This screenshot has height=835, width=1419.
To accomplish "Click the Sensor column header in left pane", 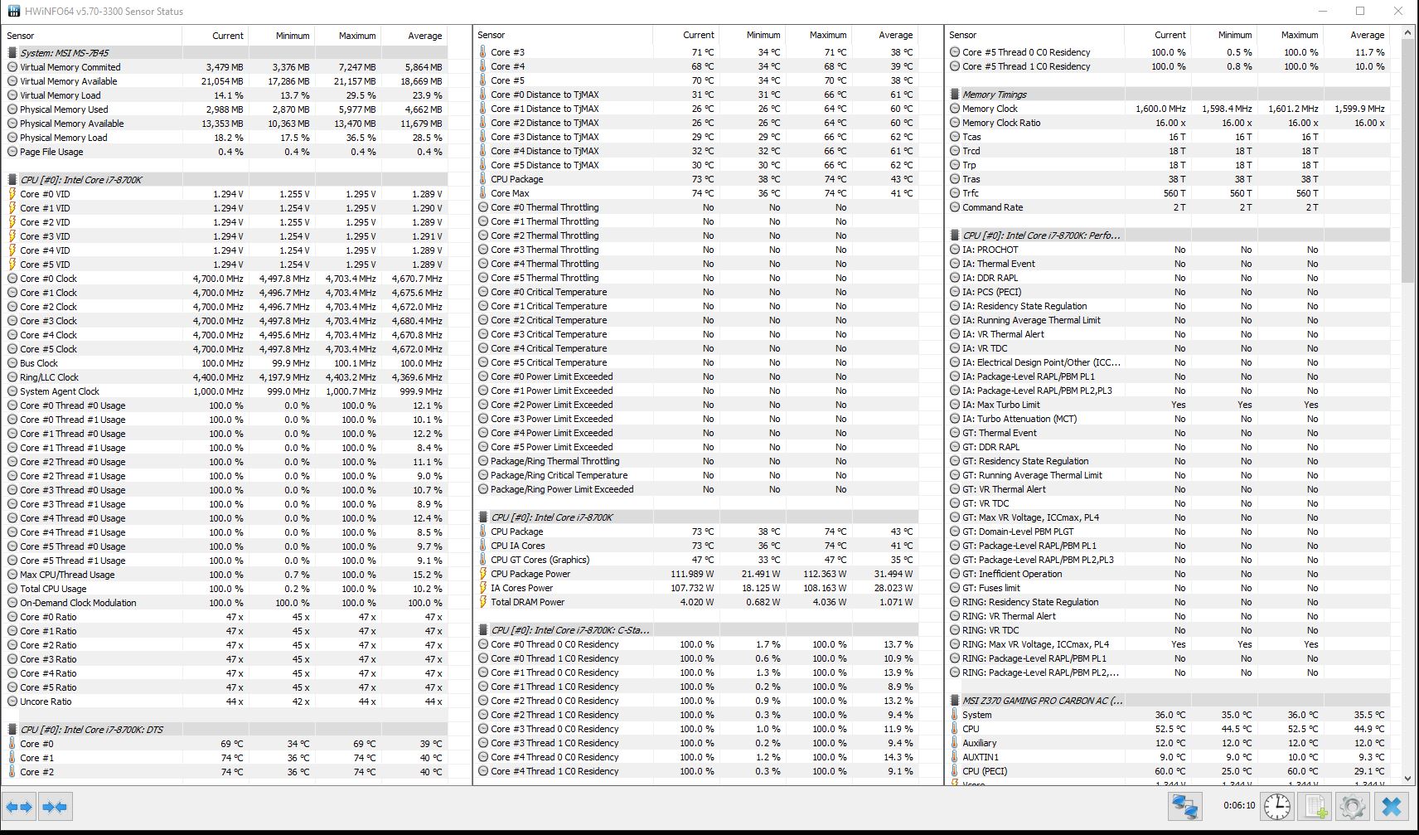I will (x=93, y=36).
